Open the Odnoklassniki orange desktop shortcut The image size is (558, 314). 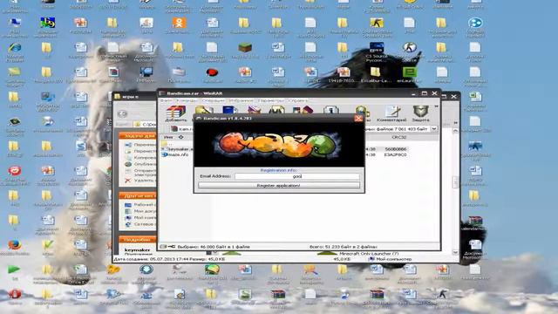tap(179, 23)
